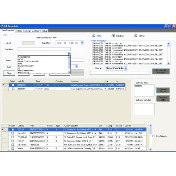The width and height of the screenshot is (176, 176).
Task: Open the Date/Time dropdown picker
Action: (82, 43)
